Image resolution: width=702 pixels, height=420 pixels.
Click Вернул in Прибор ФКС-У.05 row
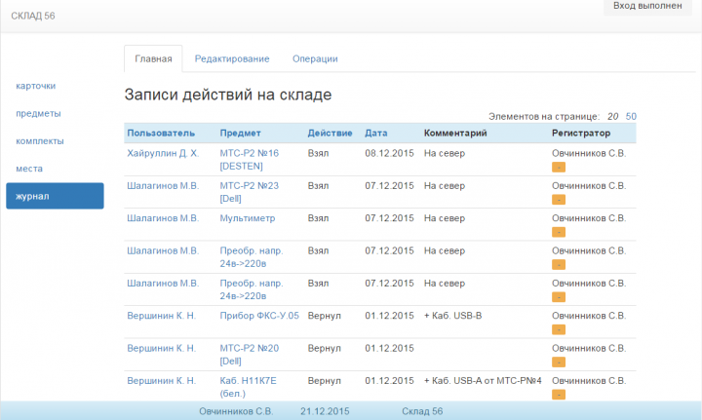(x=324, y=316)
